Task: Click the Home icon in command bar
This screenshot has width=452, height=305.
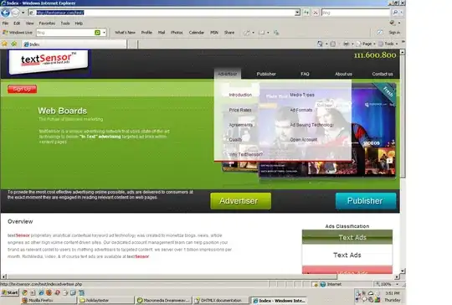Action: (320, 44)
